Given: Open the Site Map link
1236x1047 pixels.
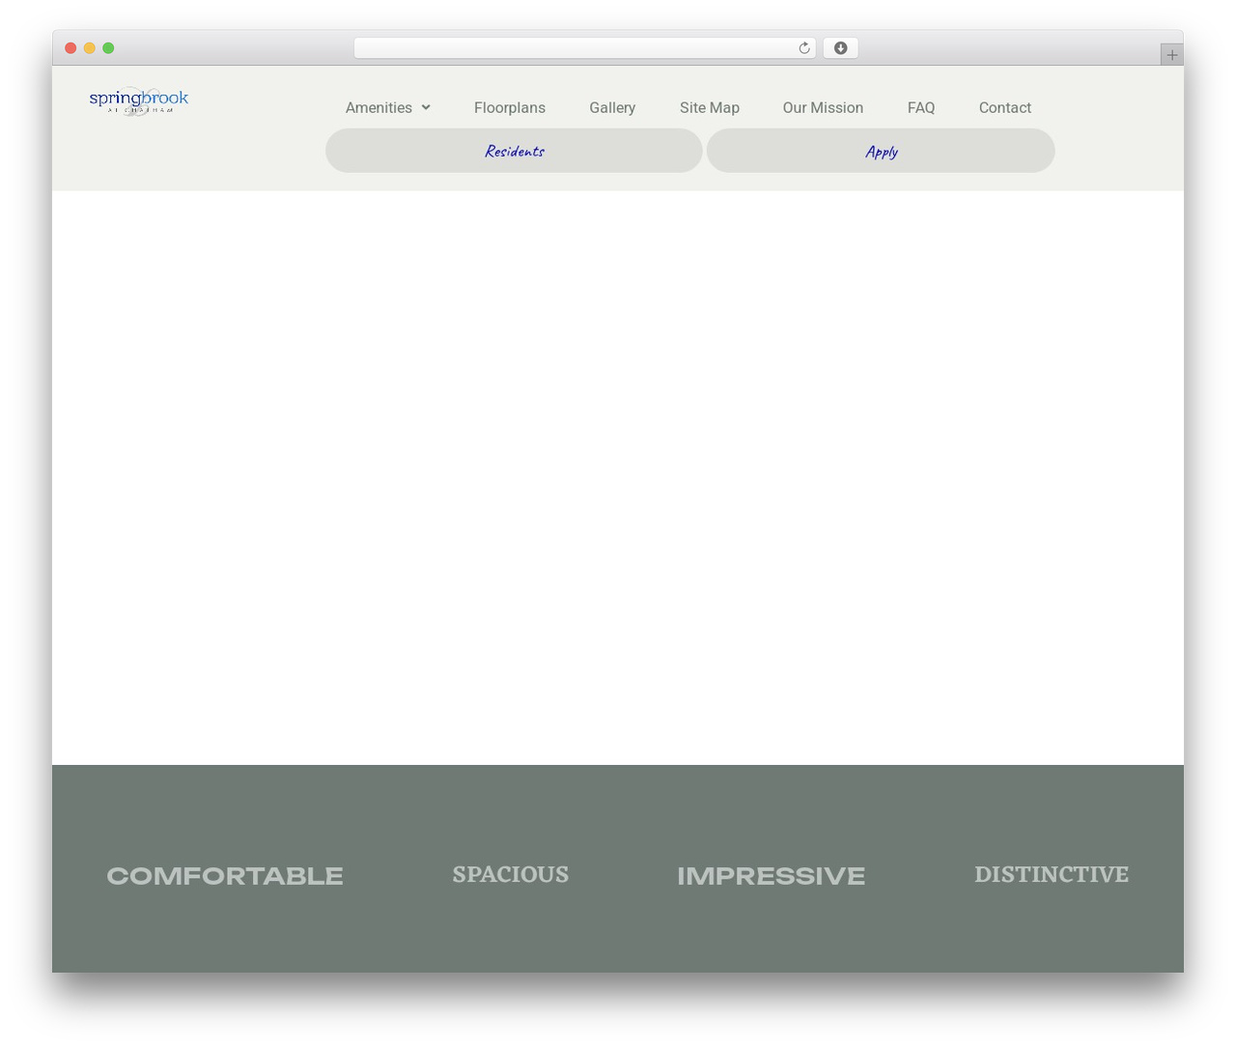Looking at the screenshot, I should click(710, 108).
